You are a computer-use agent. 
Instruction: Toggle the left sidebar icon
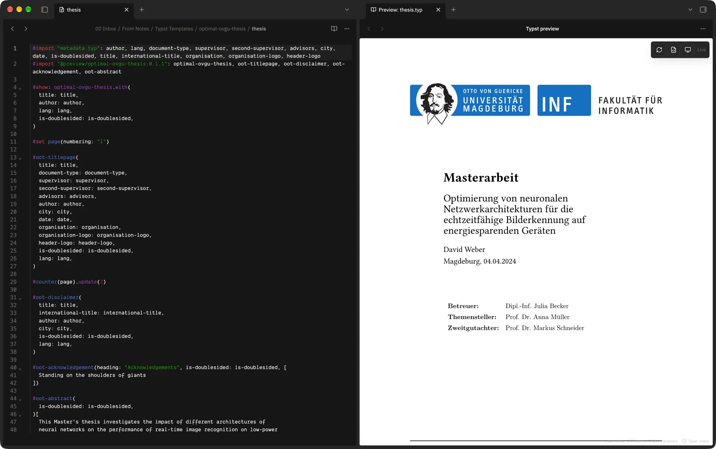[x=45, y=10]
